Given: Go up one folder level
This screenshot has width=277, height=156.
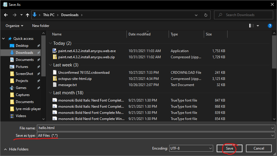Looking at the screenshot, I should click(28, 15).
